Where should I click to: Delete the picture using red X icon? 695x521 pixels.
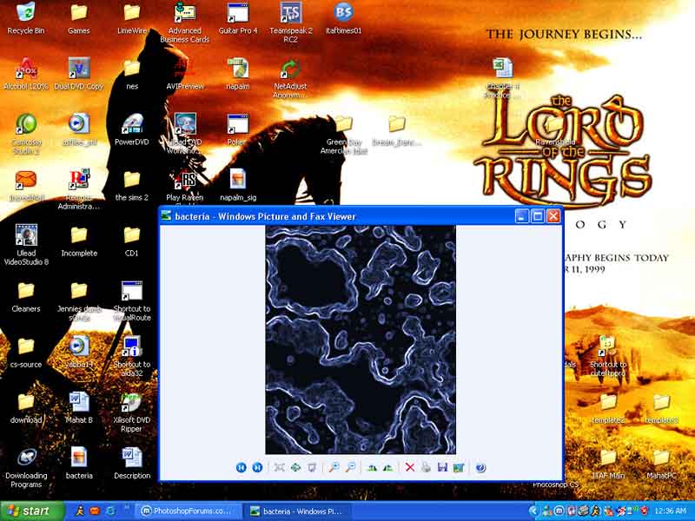pos(410,467)
